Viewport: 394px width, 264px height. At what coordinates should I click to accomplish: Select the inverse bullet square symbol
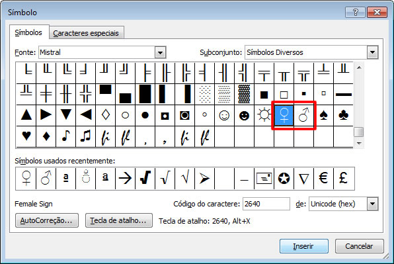point(165,115)
